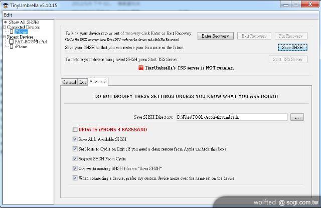Click the connected iPhone device icon
The image size is (321, 208).
click(12, 32)
